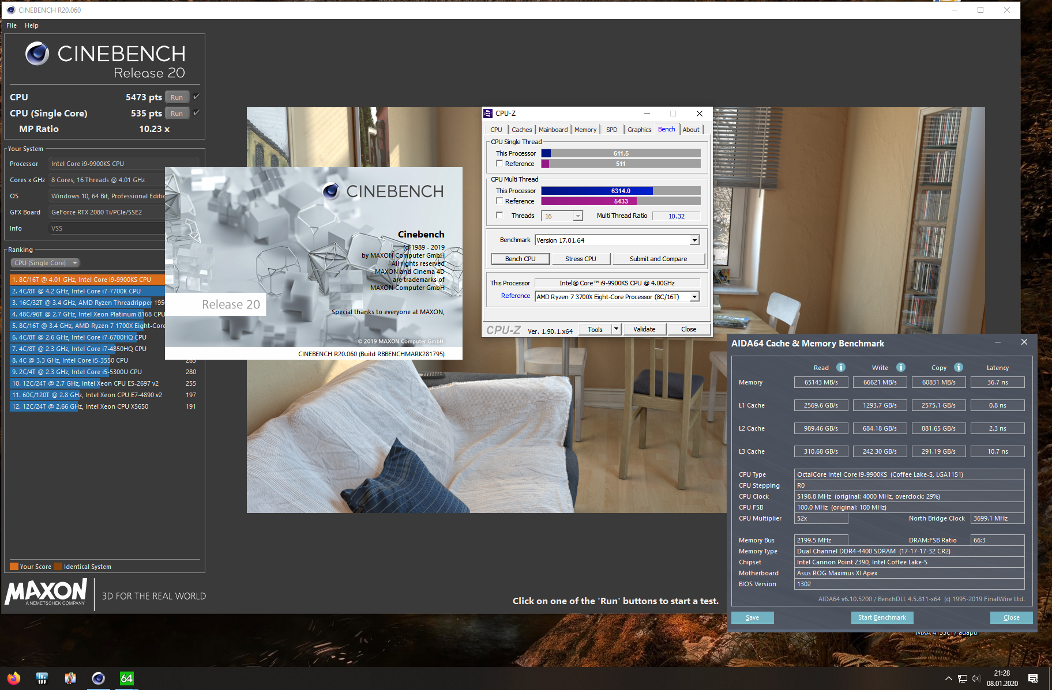Toggle the Threads checkbox in CPU-Z

click(x=499, y=216)
